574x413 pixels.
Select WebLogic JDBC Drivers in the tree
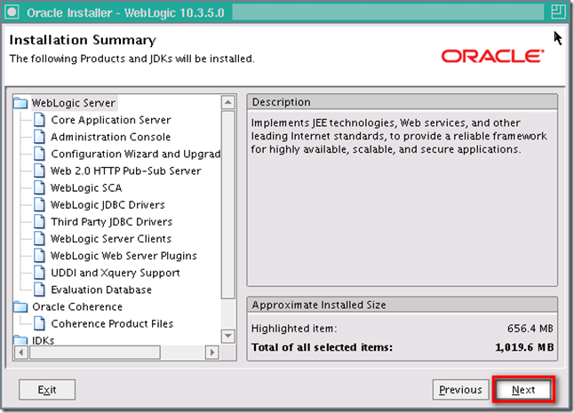pos(108,205)
